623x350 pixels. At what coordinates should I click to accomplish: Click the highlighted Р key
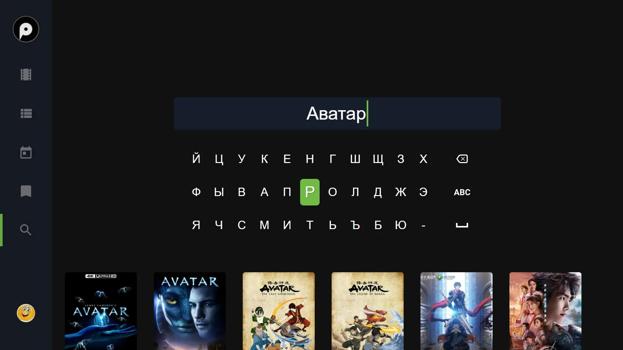[x=310, y=192]
